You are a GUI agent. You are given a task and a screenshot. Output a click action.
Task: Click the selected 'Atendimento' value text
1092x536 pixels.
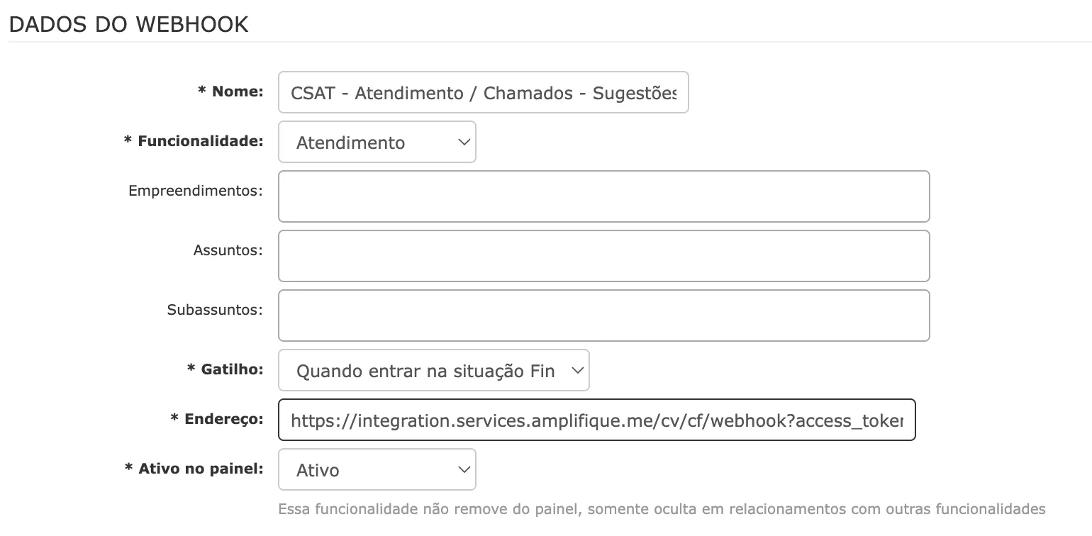[350, 143]
